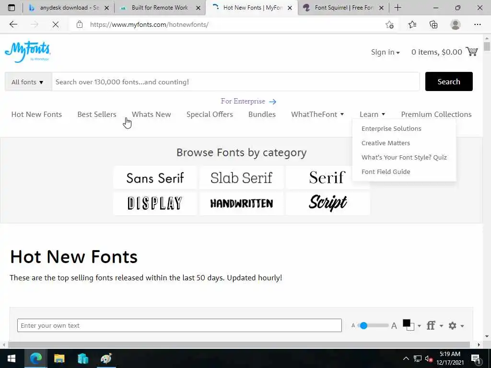Open the preview color dropdown arrow
The height and width of the screenshot is (368, 491).
point(419,326)
